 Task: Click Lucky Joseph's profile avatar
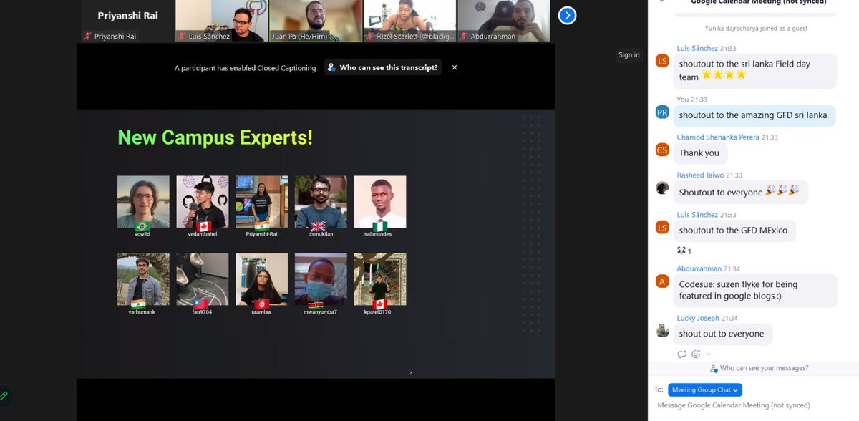coord(662,331)
